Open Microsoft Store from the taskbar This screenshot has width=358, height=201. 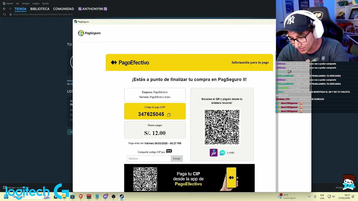pos(72,197)
